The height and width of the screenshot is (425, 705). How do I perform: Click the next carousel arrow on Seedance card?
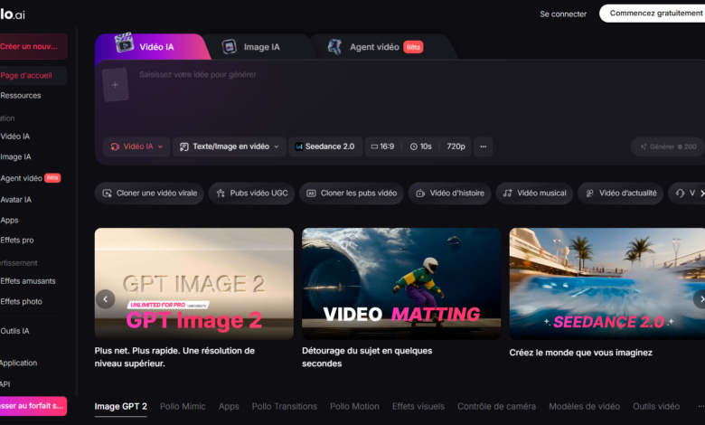click(700, 299)
